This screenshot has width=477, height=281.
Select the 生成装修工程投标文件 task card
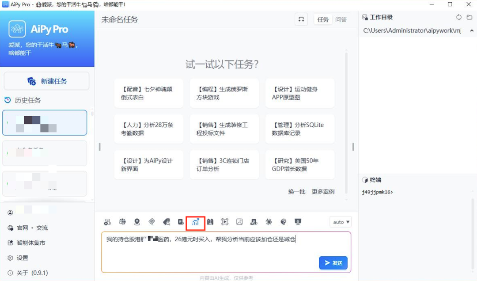point(224,129)
